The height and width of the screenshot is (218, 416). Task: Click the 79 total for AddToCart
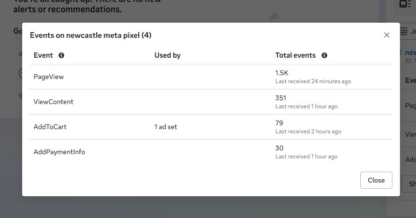coord(280,123)
